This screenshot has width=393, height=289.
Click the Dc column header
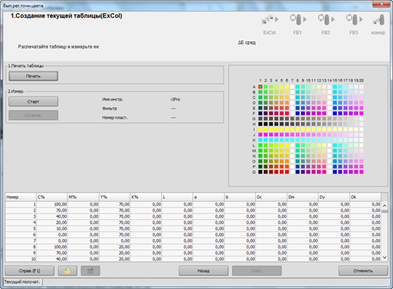pyautogui.click(x=271, y=197)
